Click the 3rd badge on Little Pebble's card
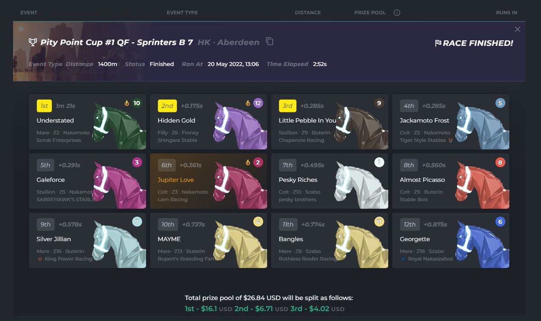The image size is (541, 321). click(288, 106)
